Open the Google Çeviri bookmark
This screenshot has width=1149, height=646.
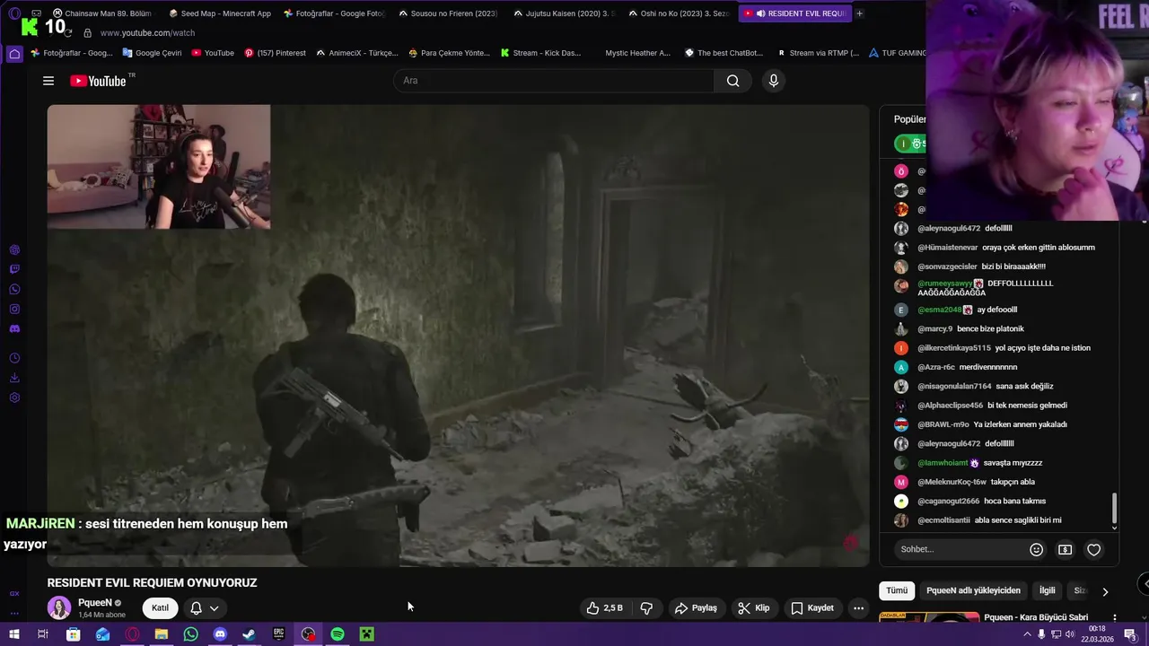click(152, 53)
